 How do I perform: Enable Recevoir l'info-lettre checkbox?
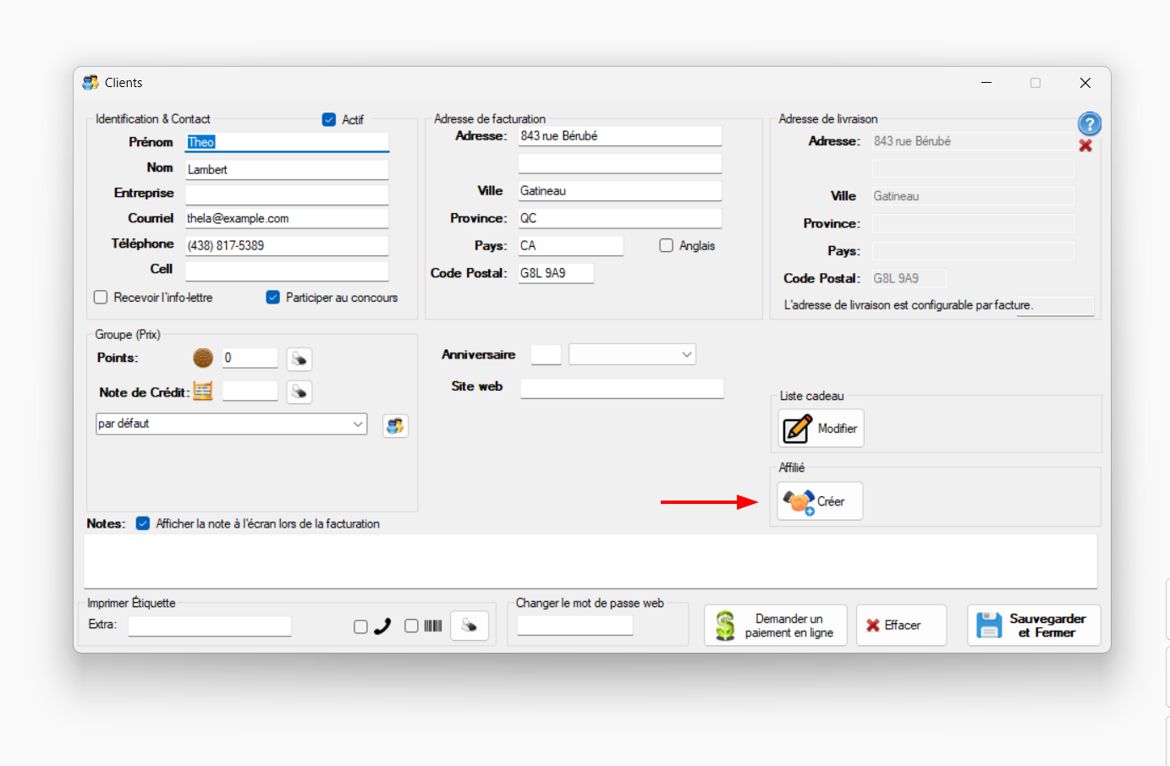tap(101, 298)
